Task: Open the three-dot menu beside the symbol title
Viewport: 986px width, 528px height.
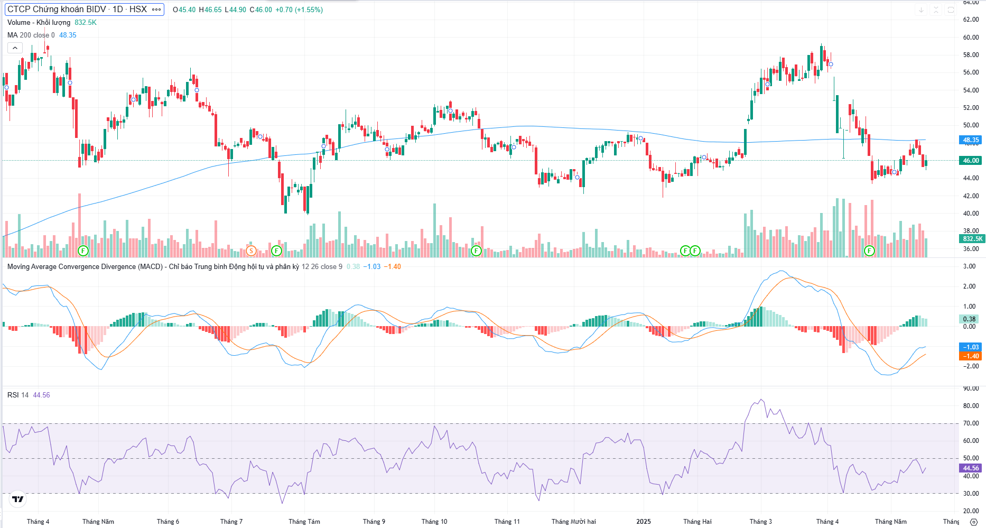Action: (156, 10)
